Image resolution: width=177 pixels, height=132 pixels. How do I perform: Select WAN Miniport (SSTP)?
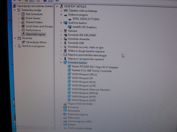pyautogui.click(x=84, y=100)
